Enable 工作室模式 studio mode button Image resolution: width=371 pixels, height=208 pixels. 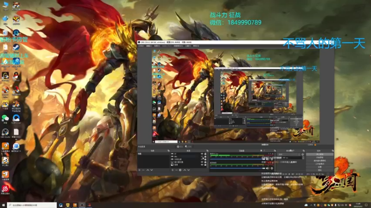click(x=320, y=164)
